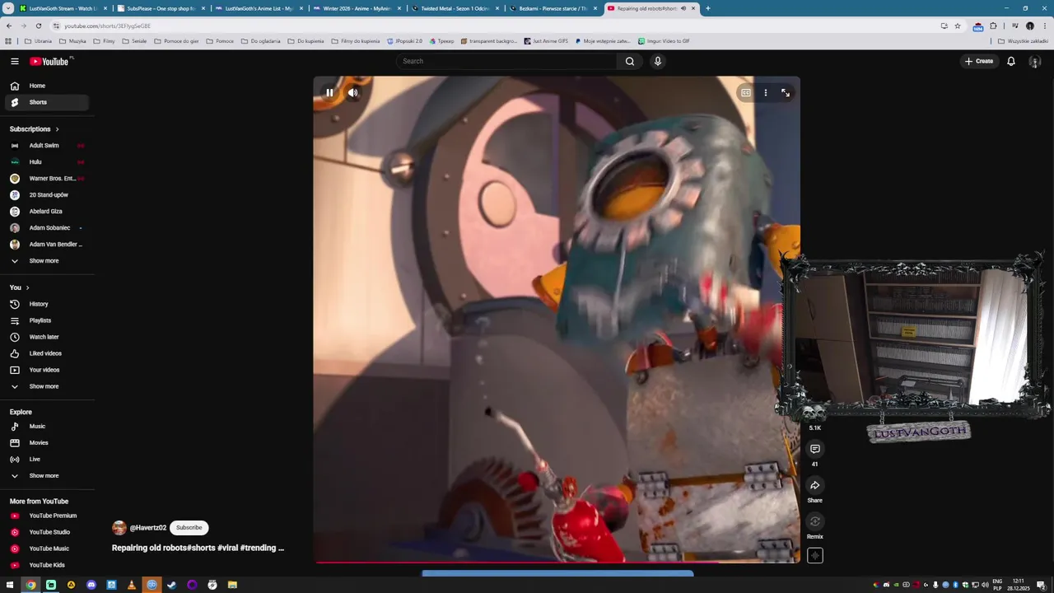1054x593 pixels.
Task: Open the notifications bell
Action: pos(1011,61)
